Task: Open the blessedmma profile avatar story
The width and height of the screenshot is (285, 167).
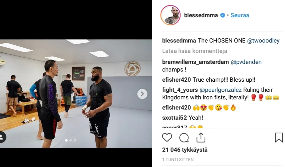Action: point(170,15)
